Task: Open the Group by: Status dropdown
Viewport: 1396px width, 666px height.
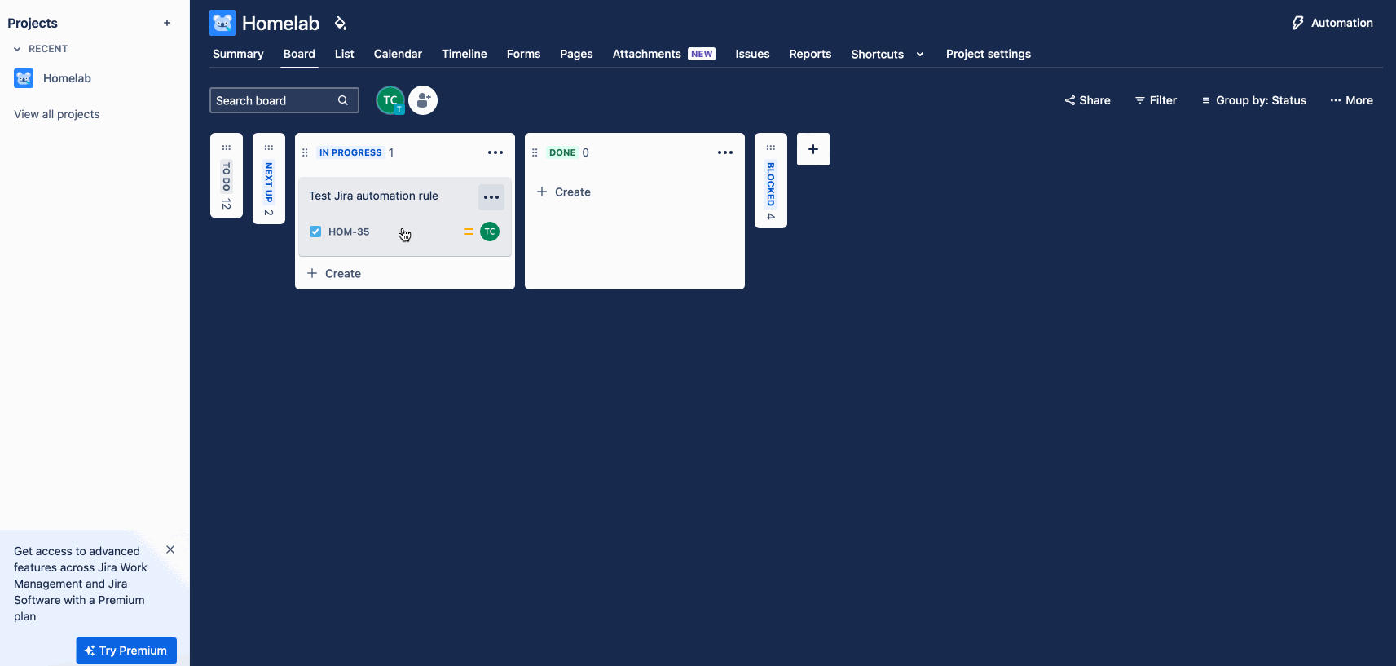Action: click(x=1253, y=100)
